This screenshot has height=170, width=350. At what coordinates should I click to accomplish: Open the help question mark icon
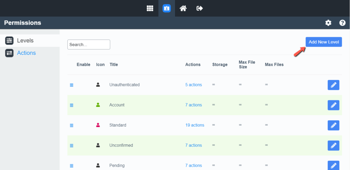342,23
